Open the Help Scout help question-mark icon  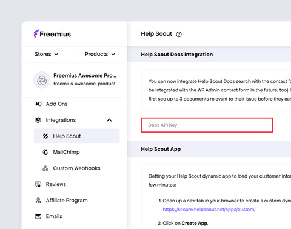click(179, 35)
